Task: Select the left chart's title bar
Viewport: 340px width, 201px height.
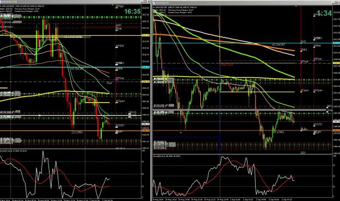Action: tap(75, 2)
